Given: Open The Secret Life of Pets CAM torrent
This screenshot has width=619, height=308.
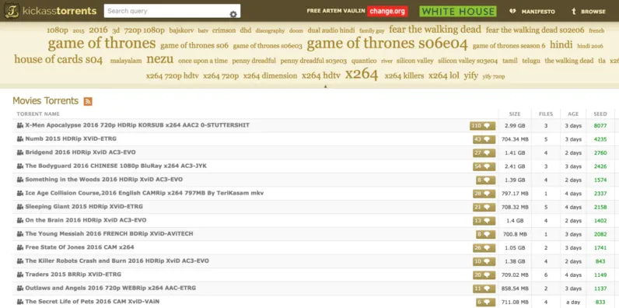Looking at the screenshot, I should pos(93,302).
